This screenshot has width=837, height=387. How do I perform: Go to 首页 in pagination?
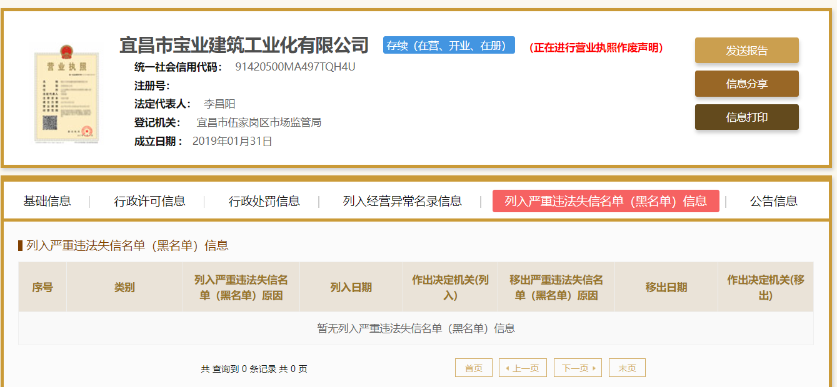[474, 368]
